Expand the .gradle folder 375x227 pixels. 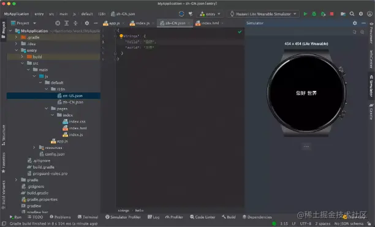pos(16,37)
